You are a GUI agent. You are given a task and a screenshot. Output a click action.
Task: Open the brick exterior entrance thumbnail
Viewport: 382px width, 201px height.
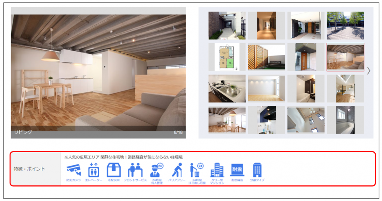click(x=227, y=25)
